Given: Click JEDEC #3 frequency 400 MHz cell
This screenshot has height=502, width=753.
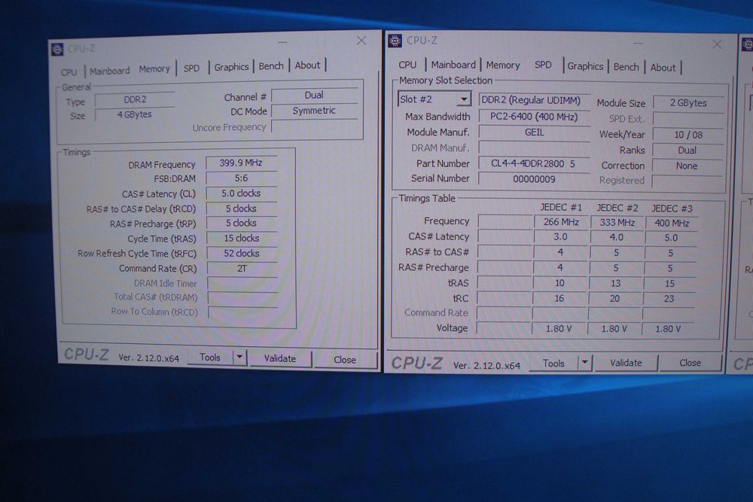Looking at the screenshot, I should pos(672,224).
